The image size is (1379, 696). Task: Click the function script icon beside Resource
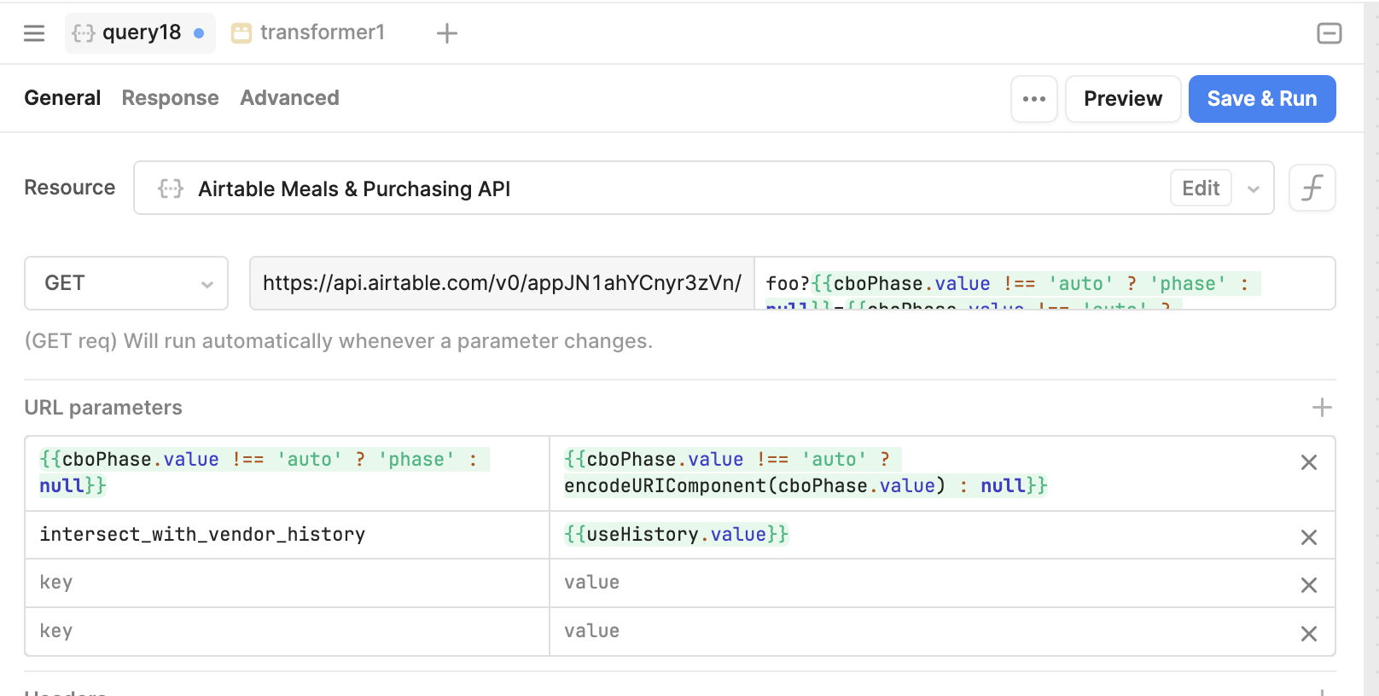[1312, 188]
